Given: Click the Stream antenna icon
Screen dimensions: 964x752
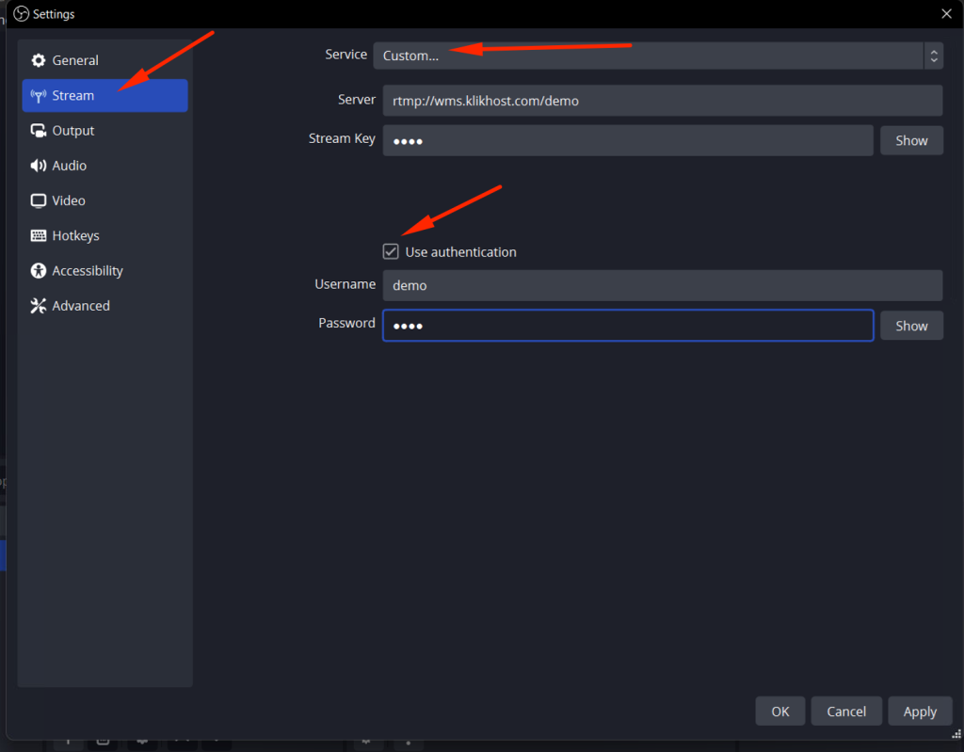Looking at the screenshot, I should click(x=38, y=96).
